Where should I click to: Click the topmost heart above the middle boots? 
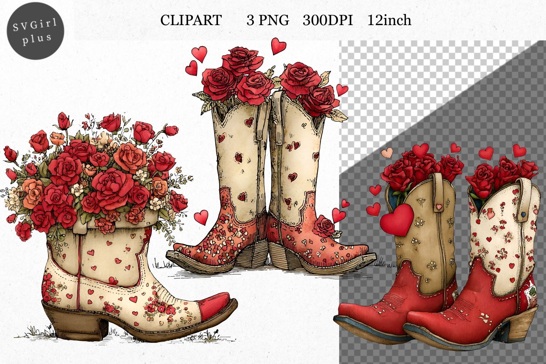tap(278, 46)
